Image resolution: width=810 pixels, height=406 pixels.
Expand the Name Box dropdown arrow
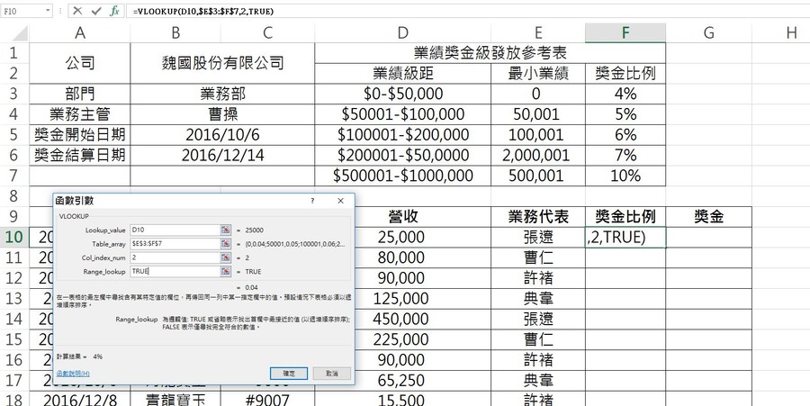tap(48, 11)
